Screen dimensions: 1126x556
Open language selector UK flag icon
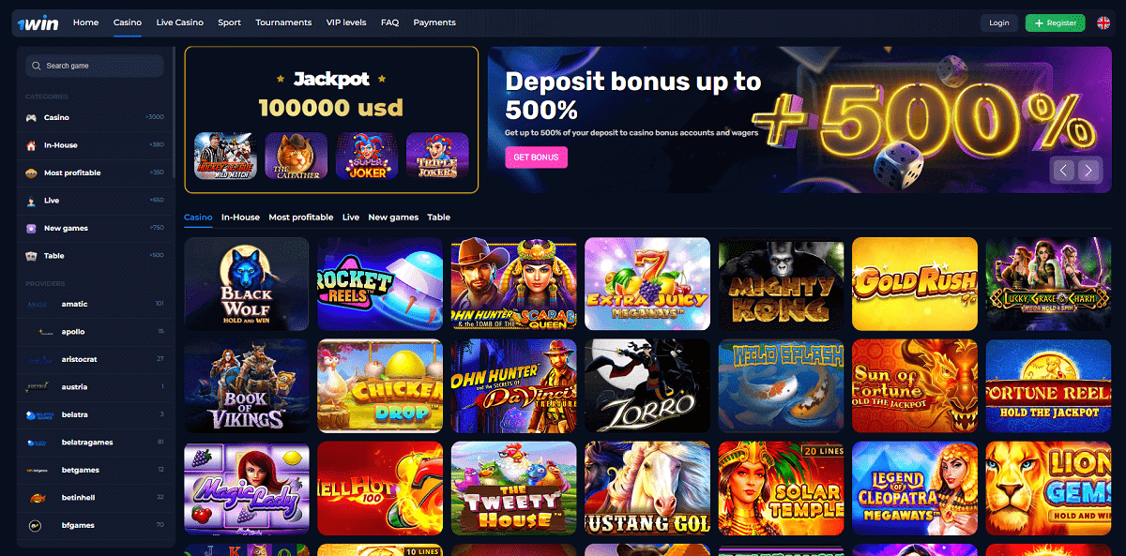click(x=1103, y=23)
